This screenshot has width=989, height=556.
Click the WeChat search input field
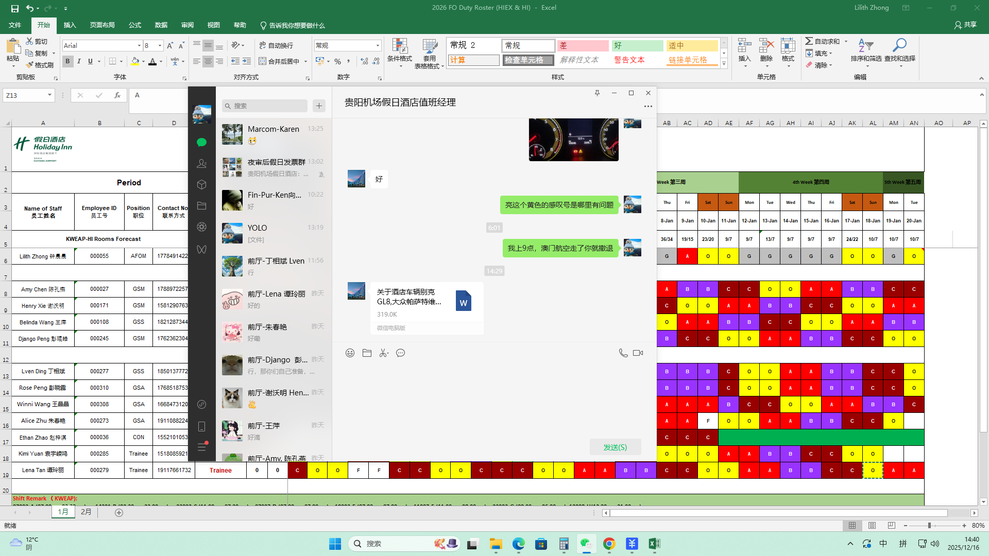click(x=268, y=106)
